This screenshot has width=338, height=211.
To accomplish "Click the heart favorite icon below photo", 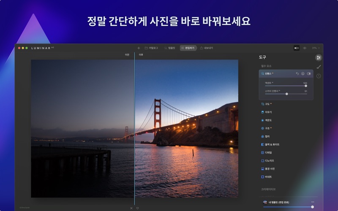I will pyautogui.click(x=138, y=208).
